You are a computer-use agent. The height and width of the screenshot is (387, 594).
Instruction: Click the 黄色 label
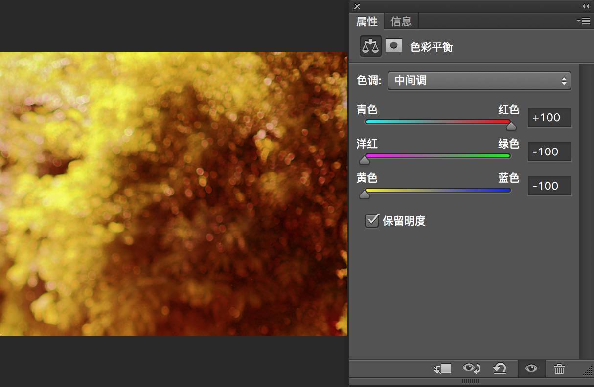point(367,178)
